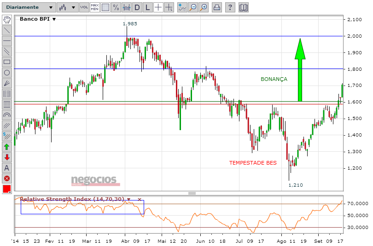Screen dimensions: 373x246
Task: Select the vertical time lines tool
Action: 7,94
